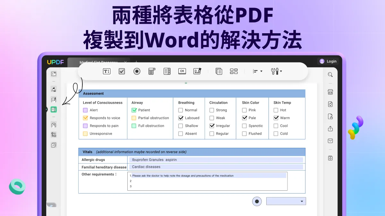Open the Comment highlighter sidebar icon
This screenshot has height=216, width=385.
point(54,90)
